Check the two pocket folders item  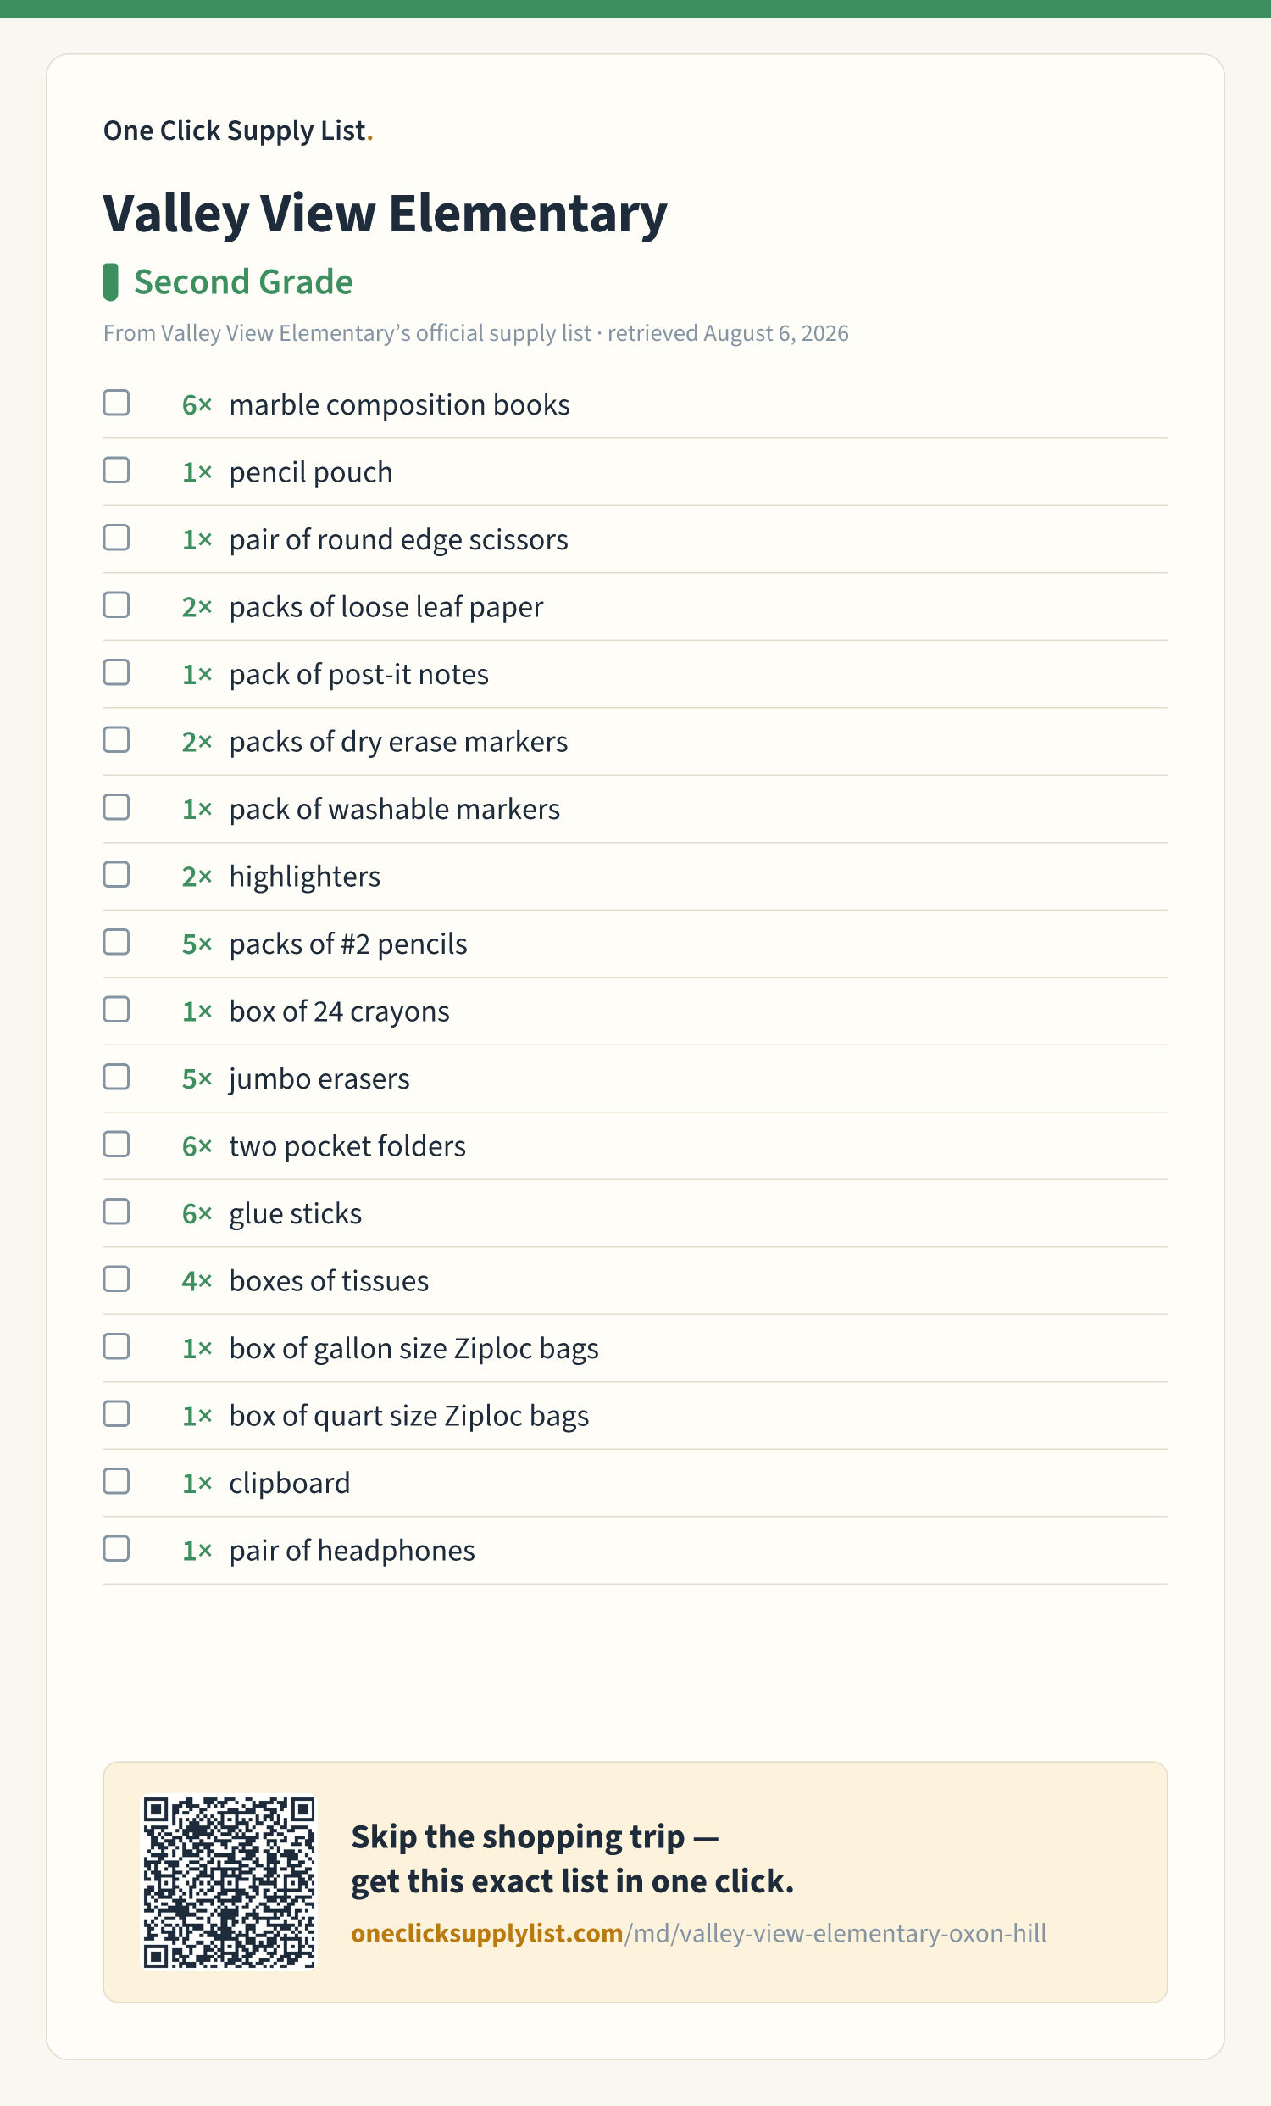116,1145
